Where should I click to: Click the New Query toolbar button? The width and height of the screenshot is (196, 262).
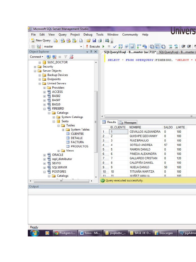(x=41, y=40)
